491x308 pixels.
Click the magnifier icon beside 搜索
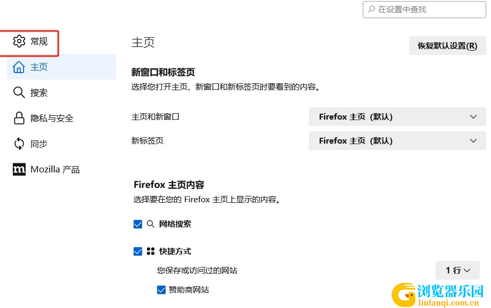[x=19, y=92]
